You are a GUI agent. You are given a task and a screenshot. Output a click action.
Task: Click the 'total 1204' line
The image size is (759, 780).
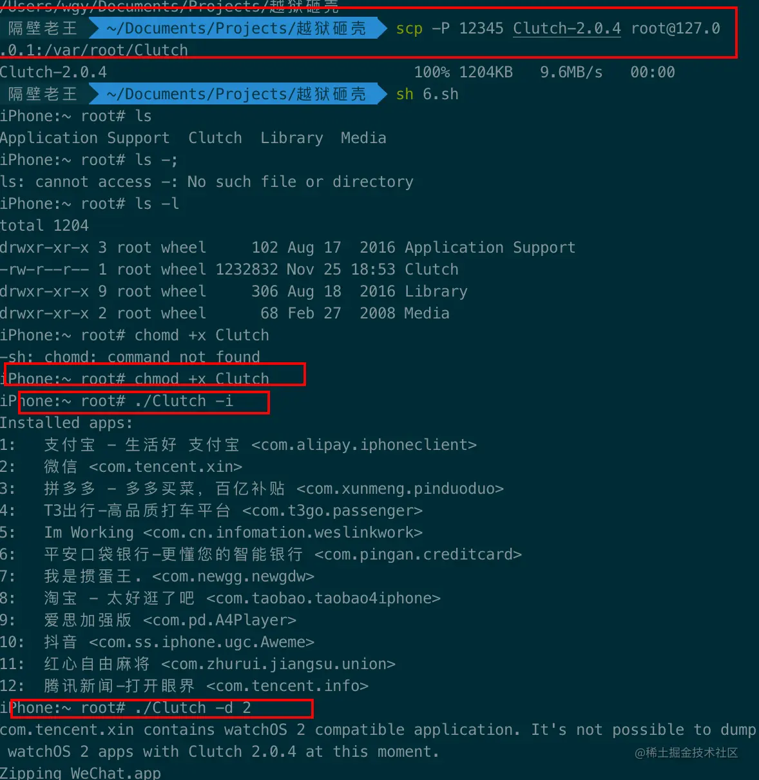coord(44,226)
